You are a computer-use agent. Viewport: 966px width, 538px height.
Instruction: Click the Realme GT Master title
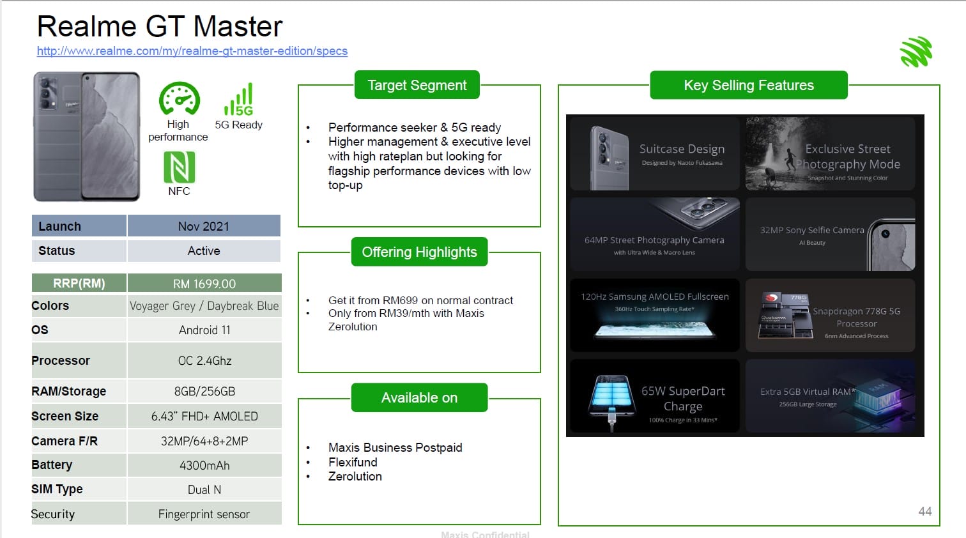(160, 27)
